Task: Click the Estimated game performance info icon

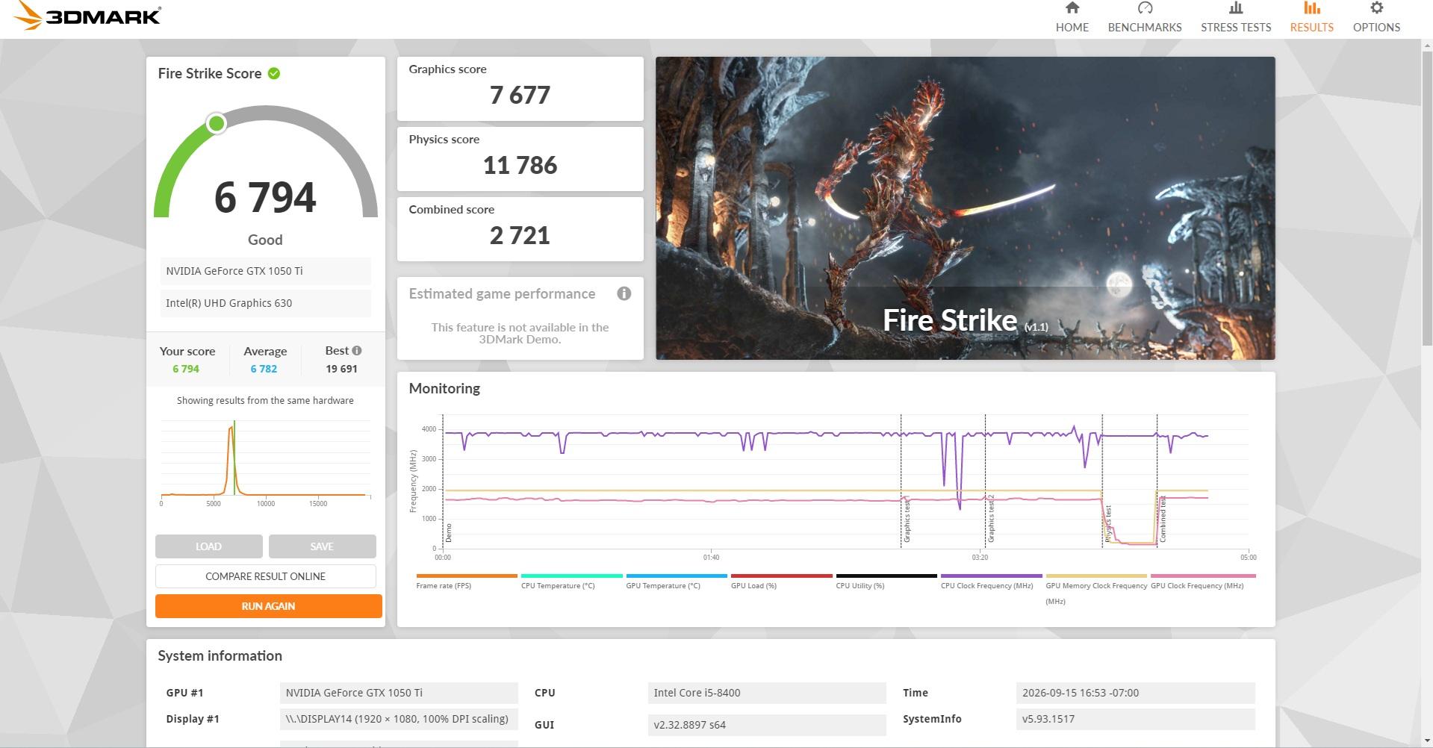Action: (624, 293)
